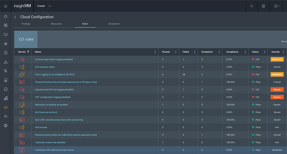Switch to the Findings tab
Screen dimensions: 287x154
click(26, 24)
